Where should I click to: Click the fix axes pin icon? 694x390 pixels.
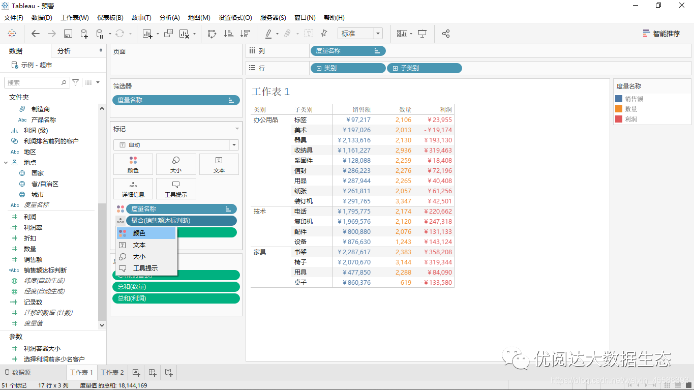tap(324, 34)
